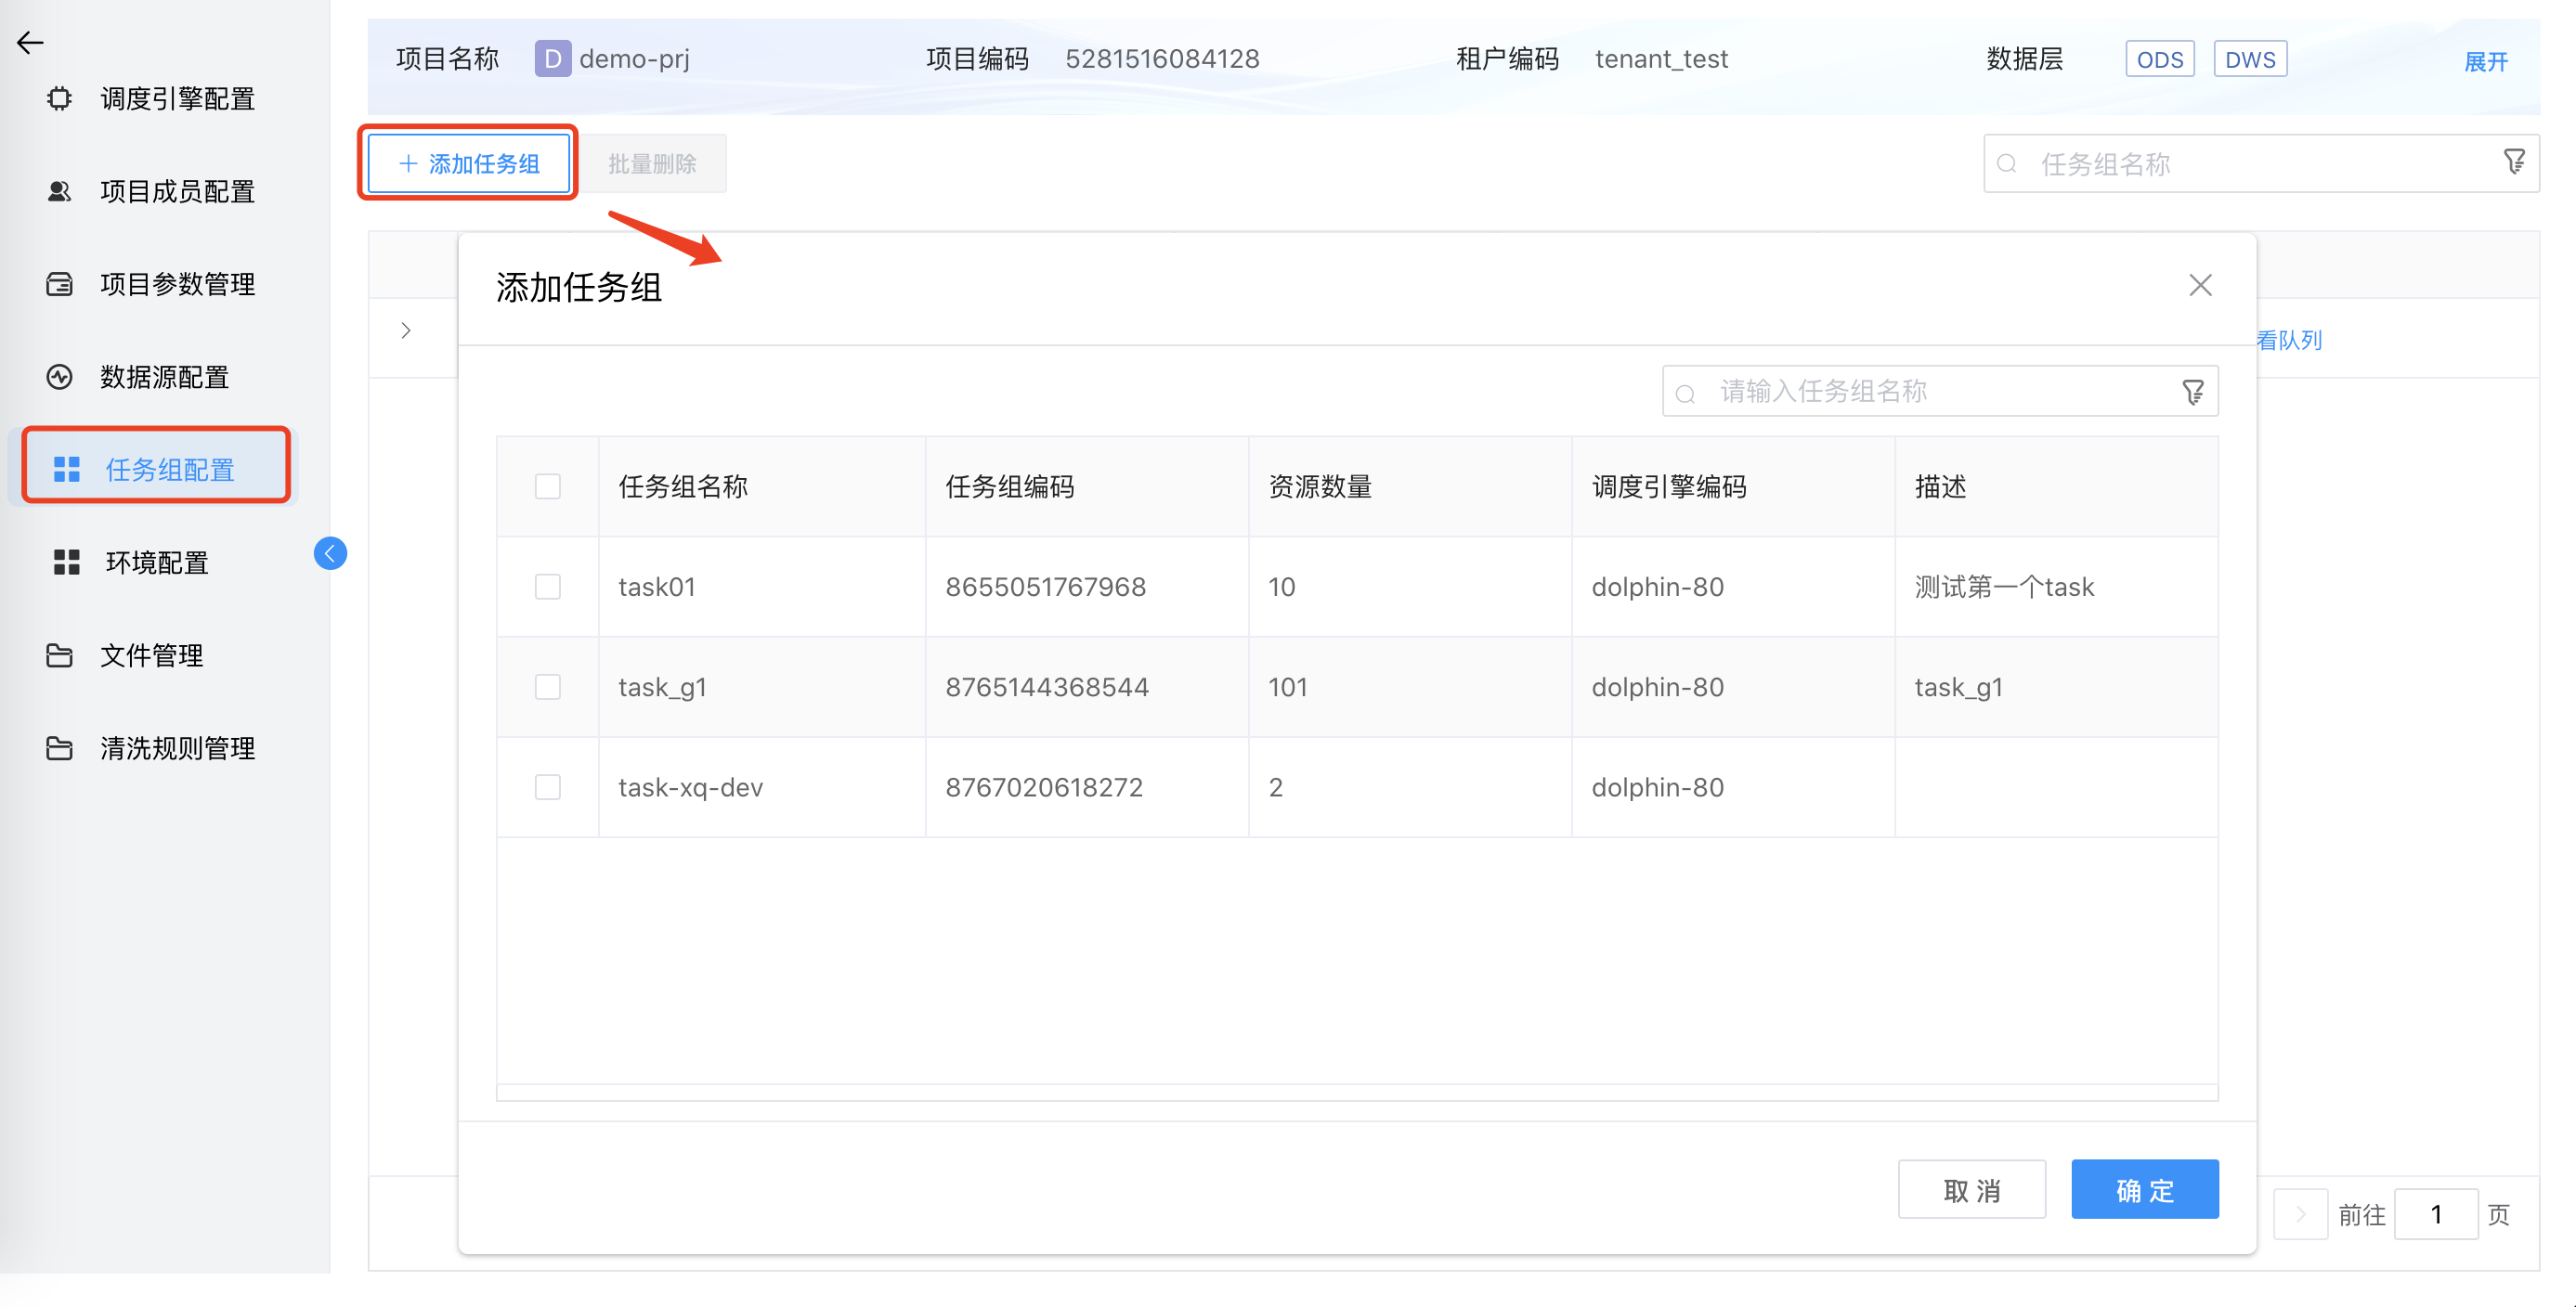Collapse sidebar with blue round arrow

click(330, 553)
